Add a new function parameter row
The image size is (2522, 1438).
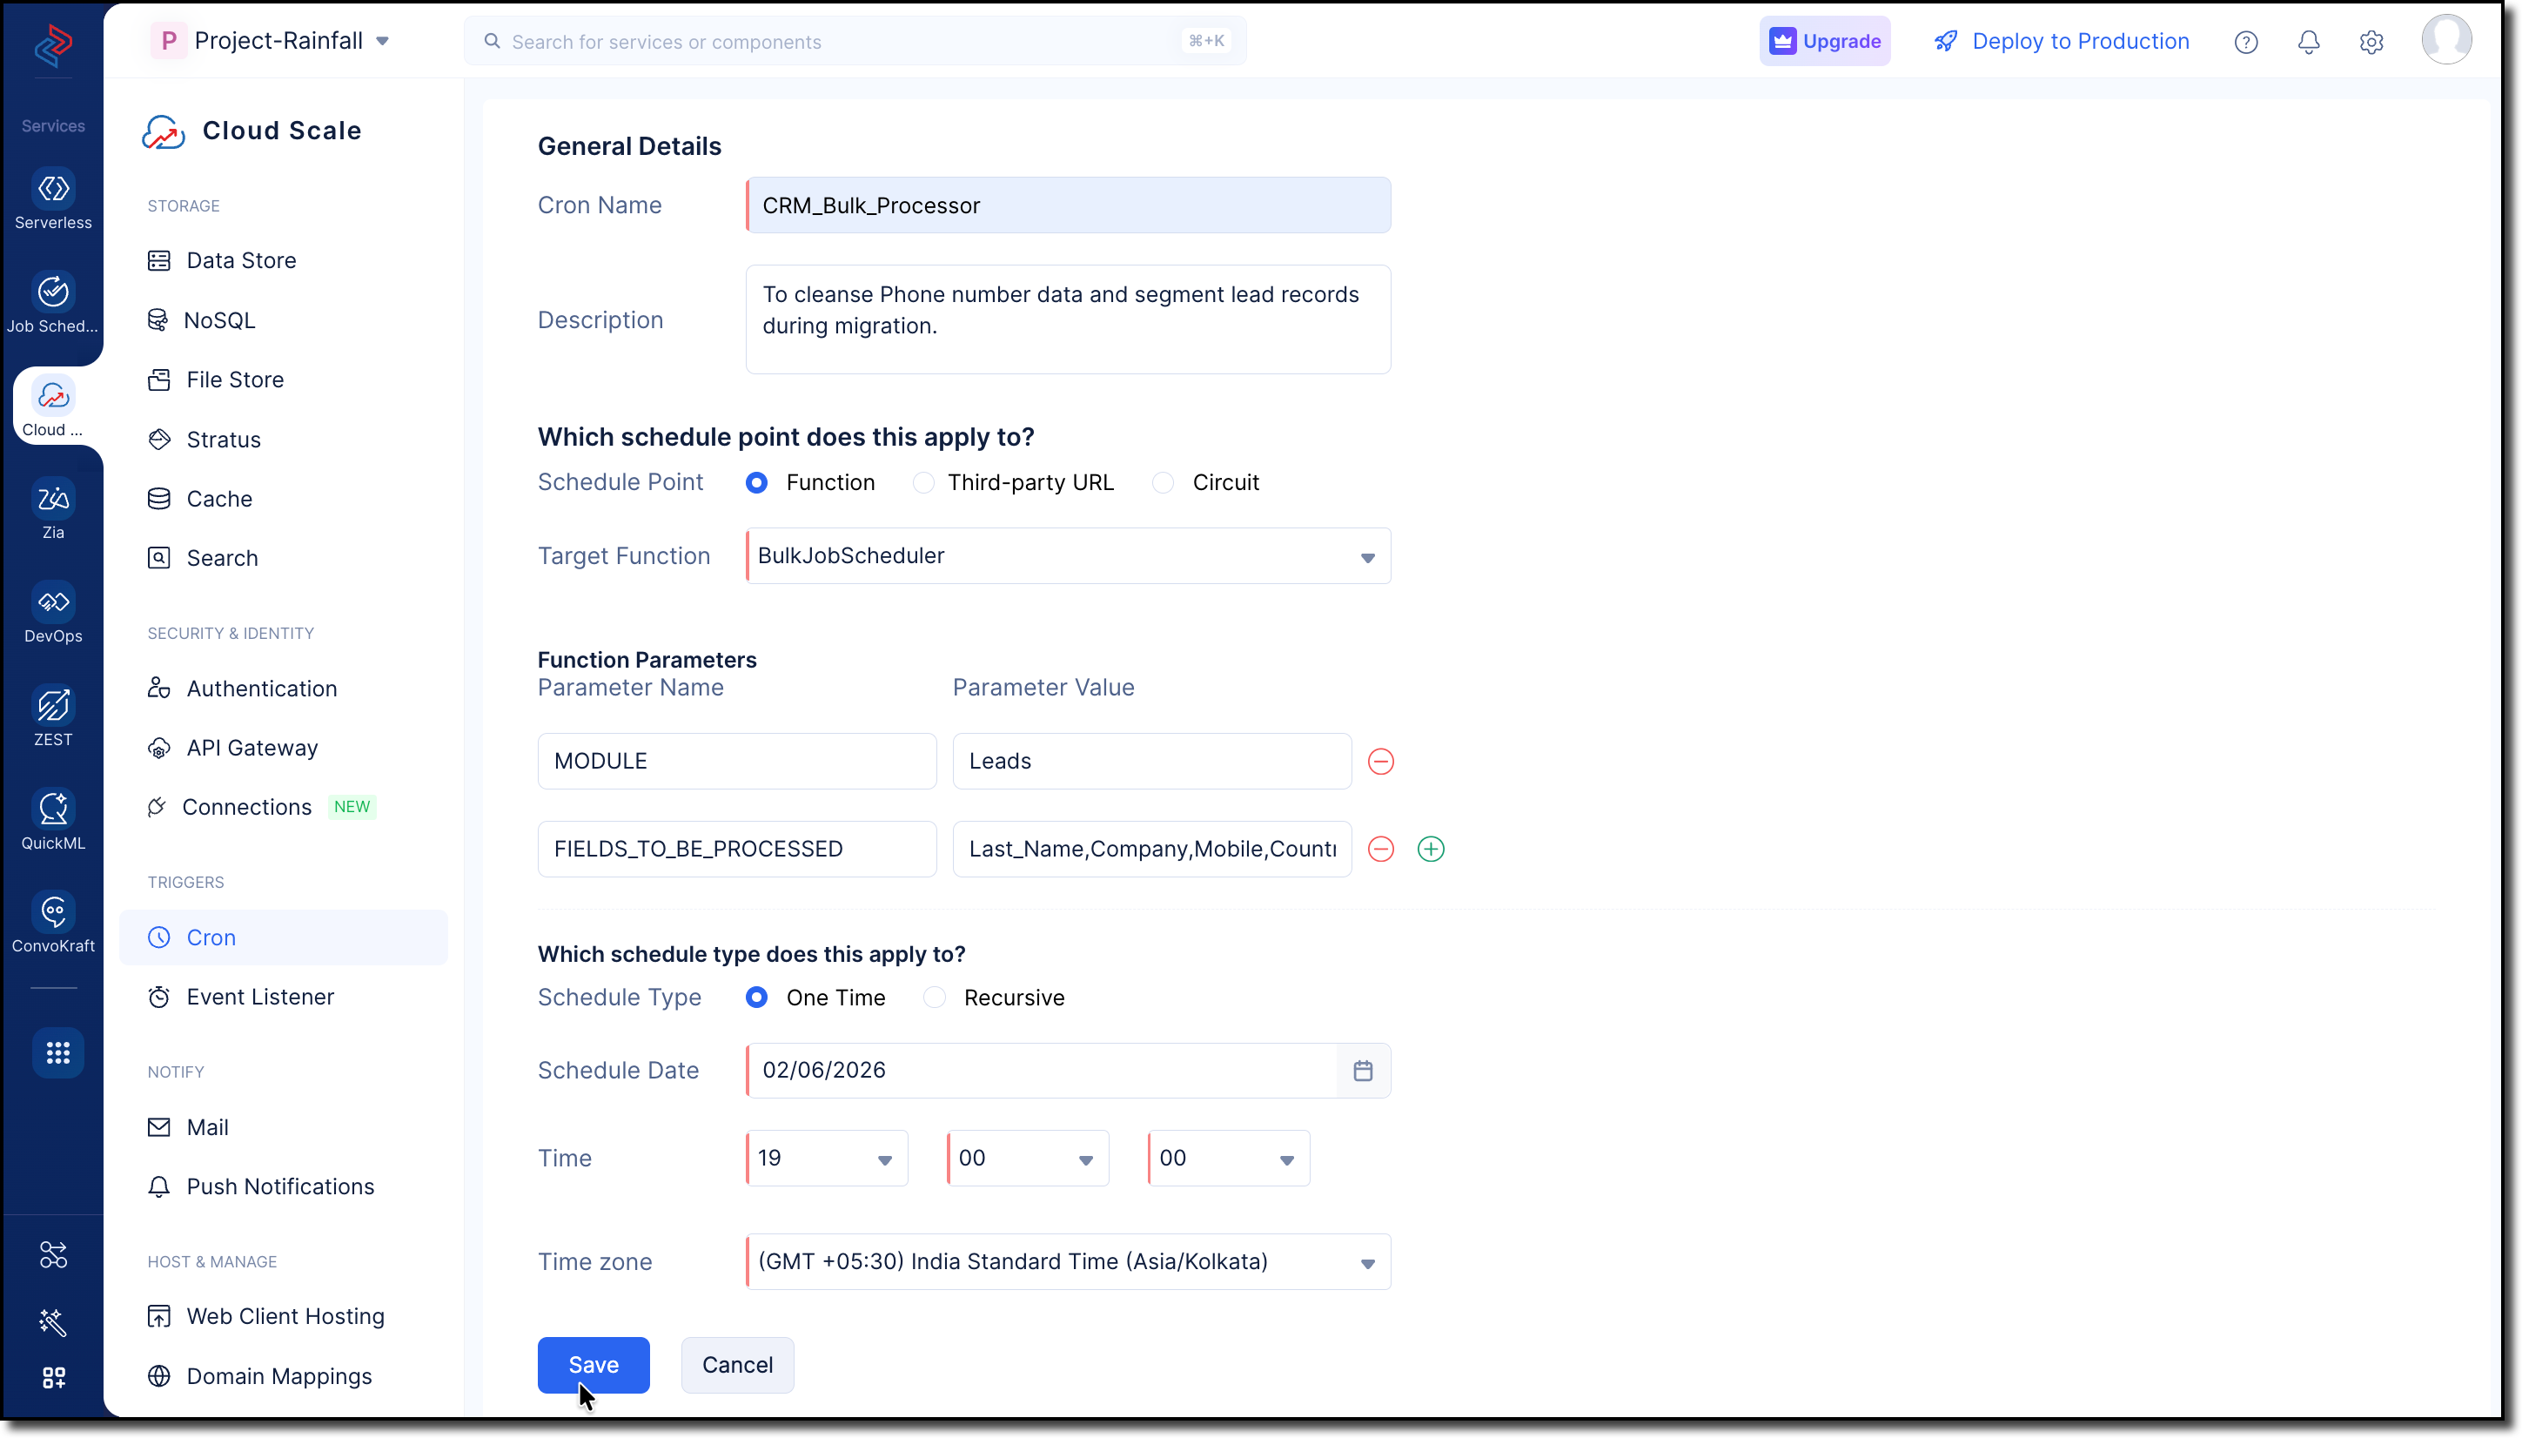(x=1431, y=850)
